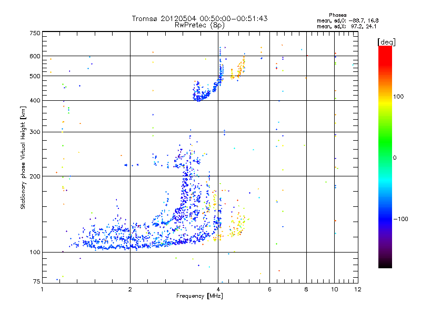
Task: Click y-axis tick label '400'
Action: [35, 100]
